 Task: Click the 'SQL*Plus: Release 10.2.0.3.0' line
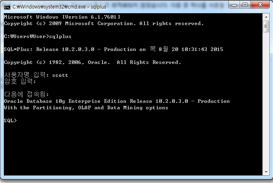113,49
